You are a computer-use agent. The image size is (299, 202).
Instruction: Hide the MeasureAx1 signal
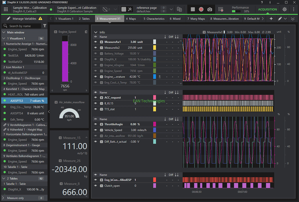(95, 42)
